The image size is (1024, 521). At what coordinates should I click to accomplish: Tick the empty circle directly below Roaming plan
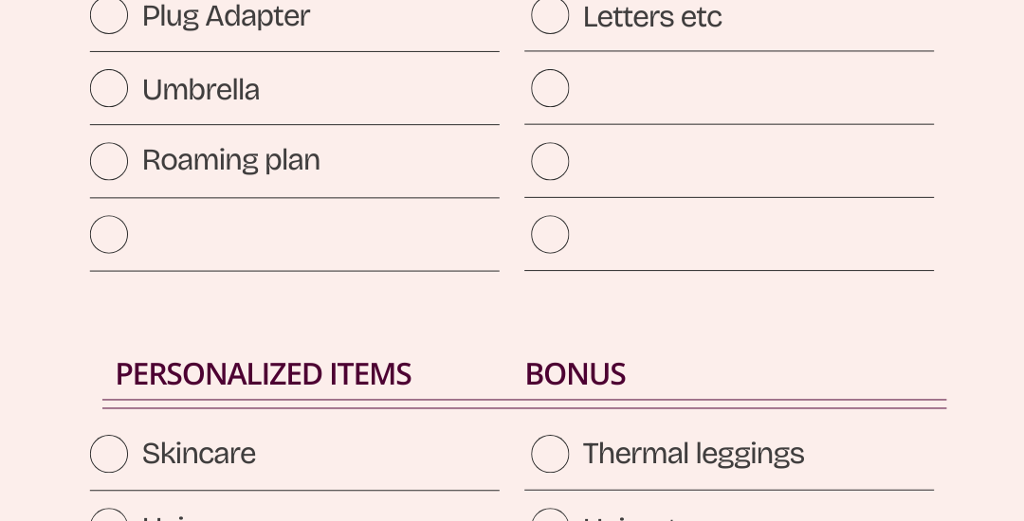pyautogui.click(x=108, y=234)
